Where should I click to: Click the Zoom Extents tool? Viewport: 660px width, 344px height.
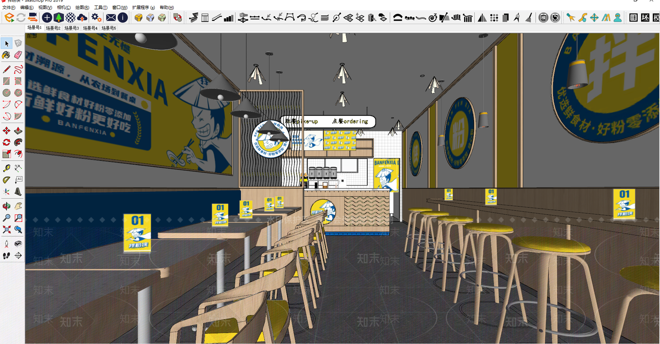tap(7, 229)
